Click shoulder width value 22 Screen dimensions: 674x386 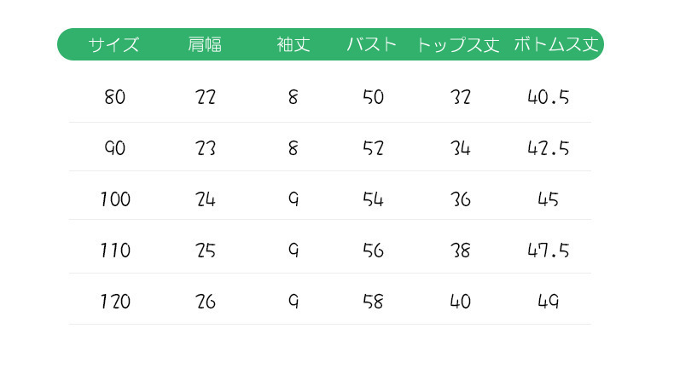coord(206,97)
